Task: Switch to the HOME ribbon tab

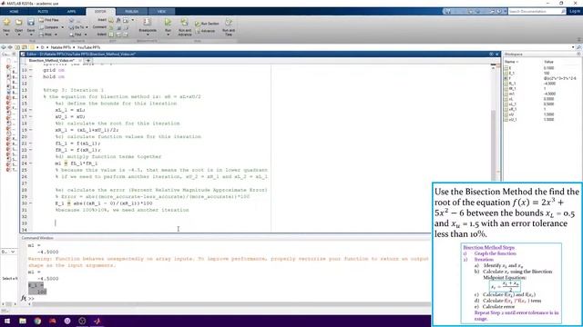Action: click(x=15, y=12)
